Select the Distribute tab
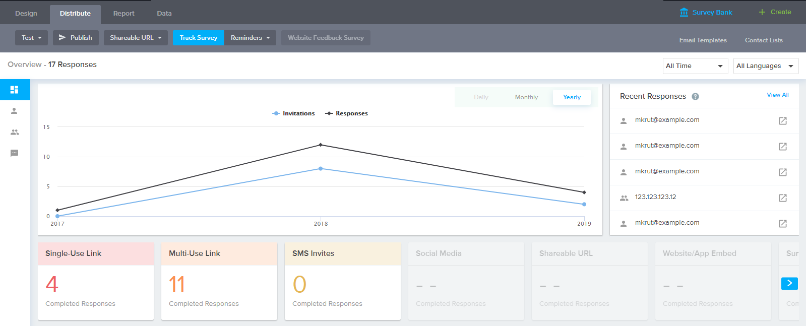Image resolution: width=806 pixels, height=326 pixels. point(75,14)
